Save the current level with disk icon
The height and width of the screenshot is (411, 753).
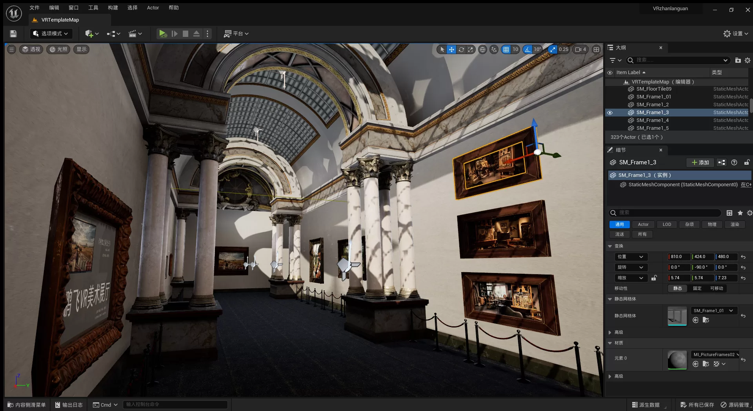[x=13, y=34]
